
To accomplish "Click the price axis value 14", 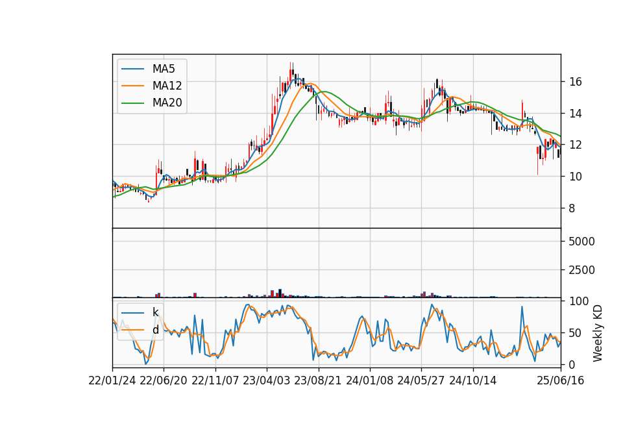I will coord(576,114).
